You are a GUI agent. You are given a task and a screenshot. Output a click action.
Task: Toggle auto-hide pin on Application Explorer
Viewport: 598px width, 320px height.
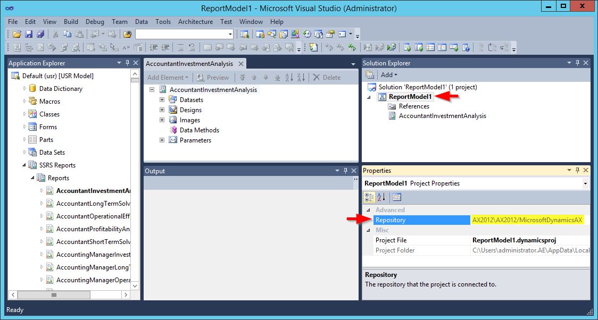[x=127, y=63]
